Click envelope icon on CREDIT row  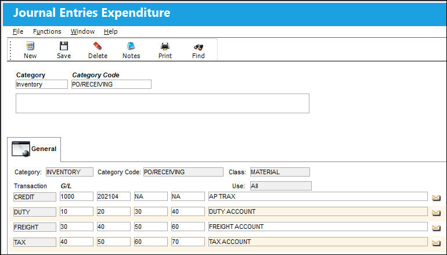(x=436, y=197)
